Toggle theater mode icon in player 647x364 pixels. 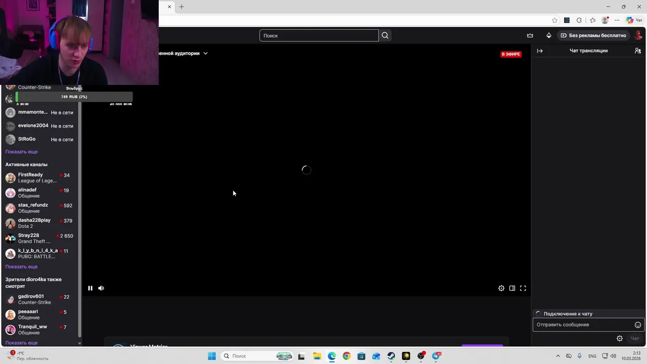(x=512, y=288)
